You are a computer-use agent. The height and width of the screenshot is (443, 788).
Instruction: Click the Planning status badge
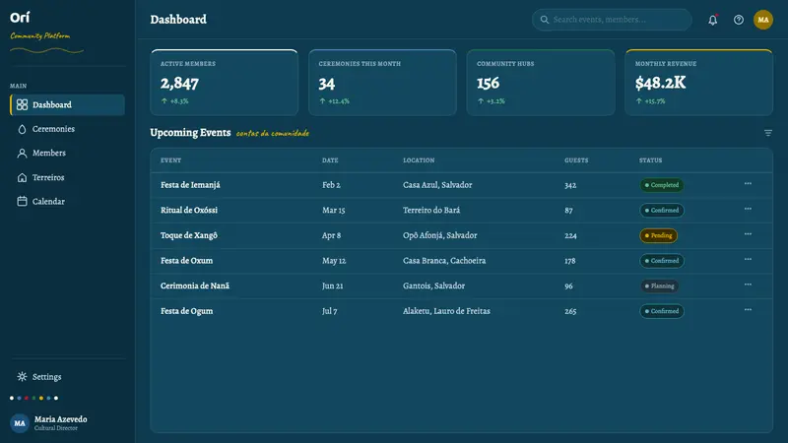point(659,285)
